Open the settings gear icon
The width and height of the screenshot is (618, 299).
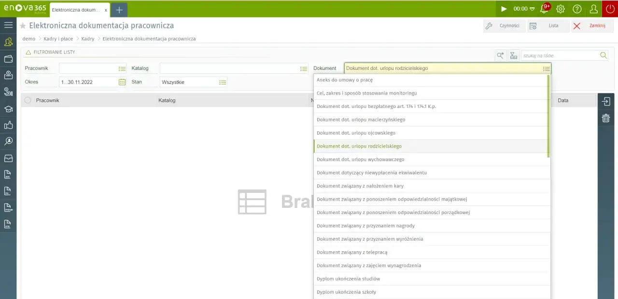(x=561, y=9)
